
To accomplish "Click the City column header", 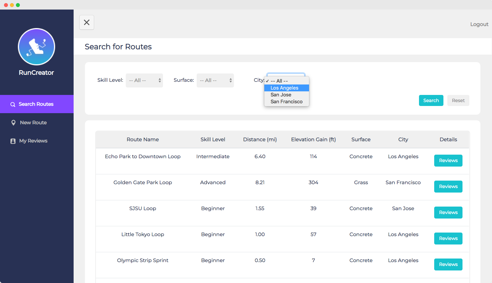I will pos(403,139).
